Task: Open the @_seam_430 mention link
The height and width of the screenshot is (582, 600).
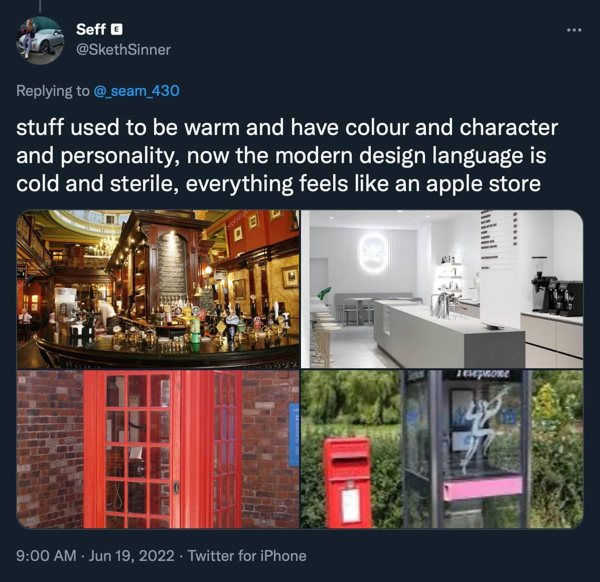Action: [x=136, y=91]
